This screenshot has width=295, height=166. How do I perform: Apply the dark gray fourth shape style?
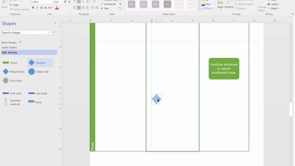click(x=167, y=4)
